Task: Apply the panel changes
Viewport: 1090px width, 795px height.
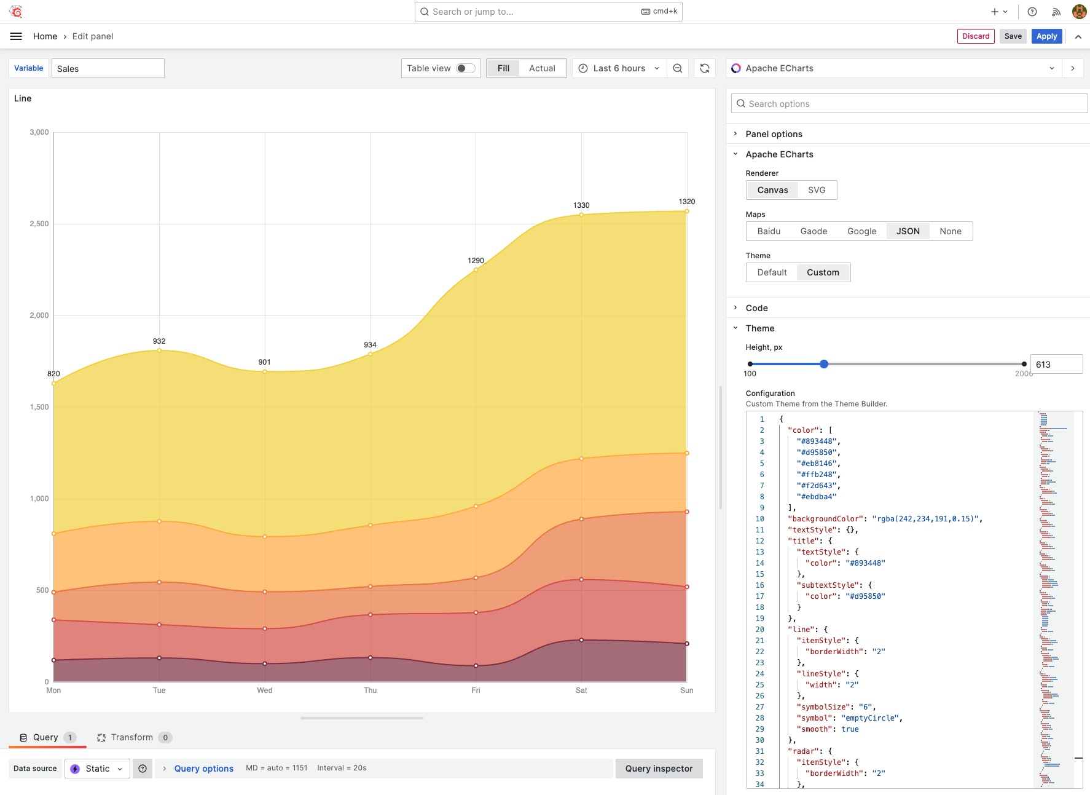Action: coord(1046,36)
